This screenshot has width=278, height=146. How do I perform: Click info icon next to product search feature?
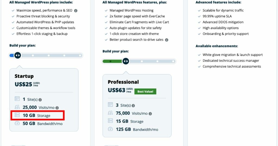click(167, 40)
